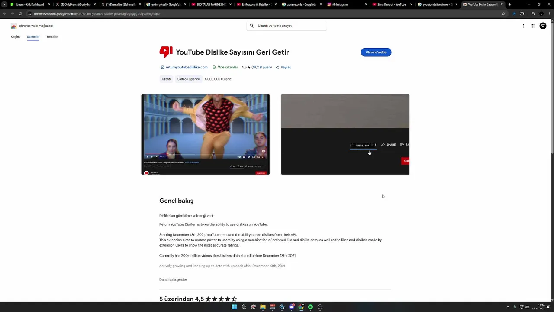Open returnyoutubedislike.com link
This screenshot has width=554, height=312.
point(187,67)
